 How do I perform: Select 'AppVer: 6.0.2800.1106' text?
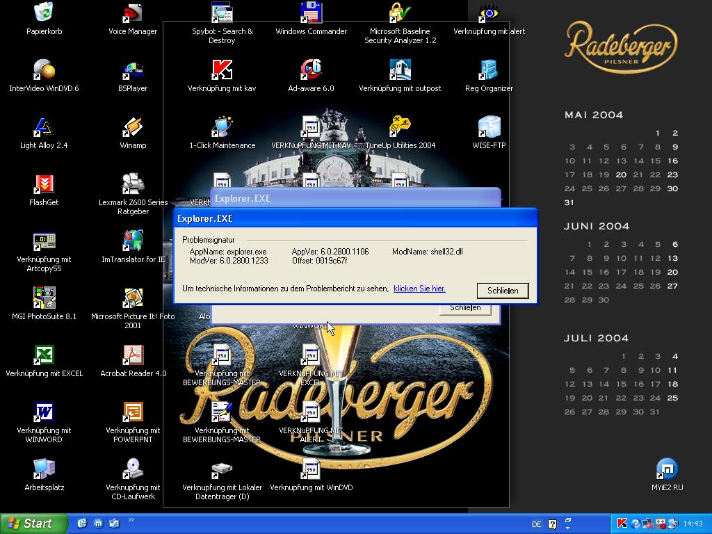330,252
